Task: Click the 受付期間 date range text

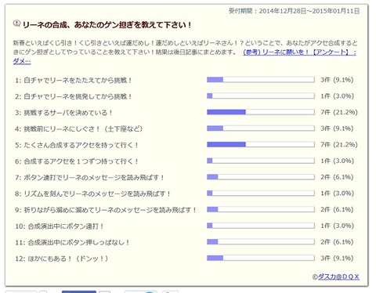Action: pyautogui.click(x=294, y=11)
